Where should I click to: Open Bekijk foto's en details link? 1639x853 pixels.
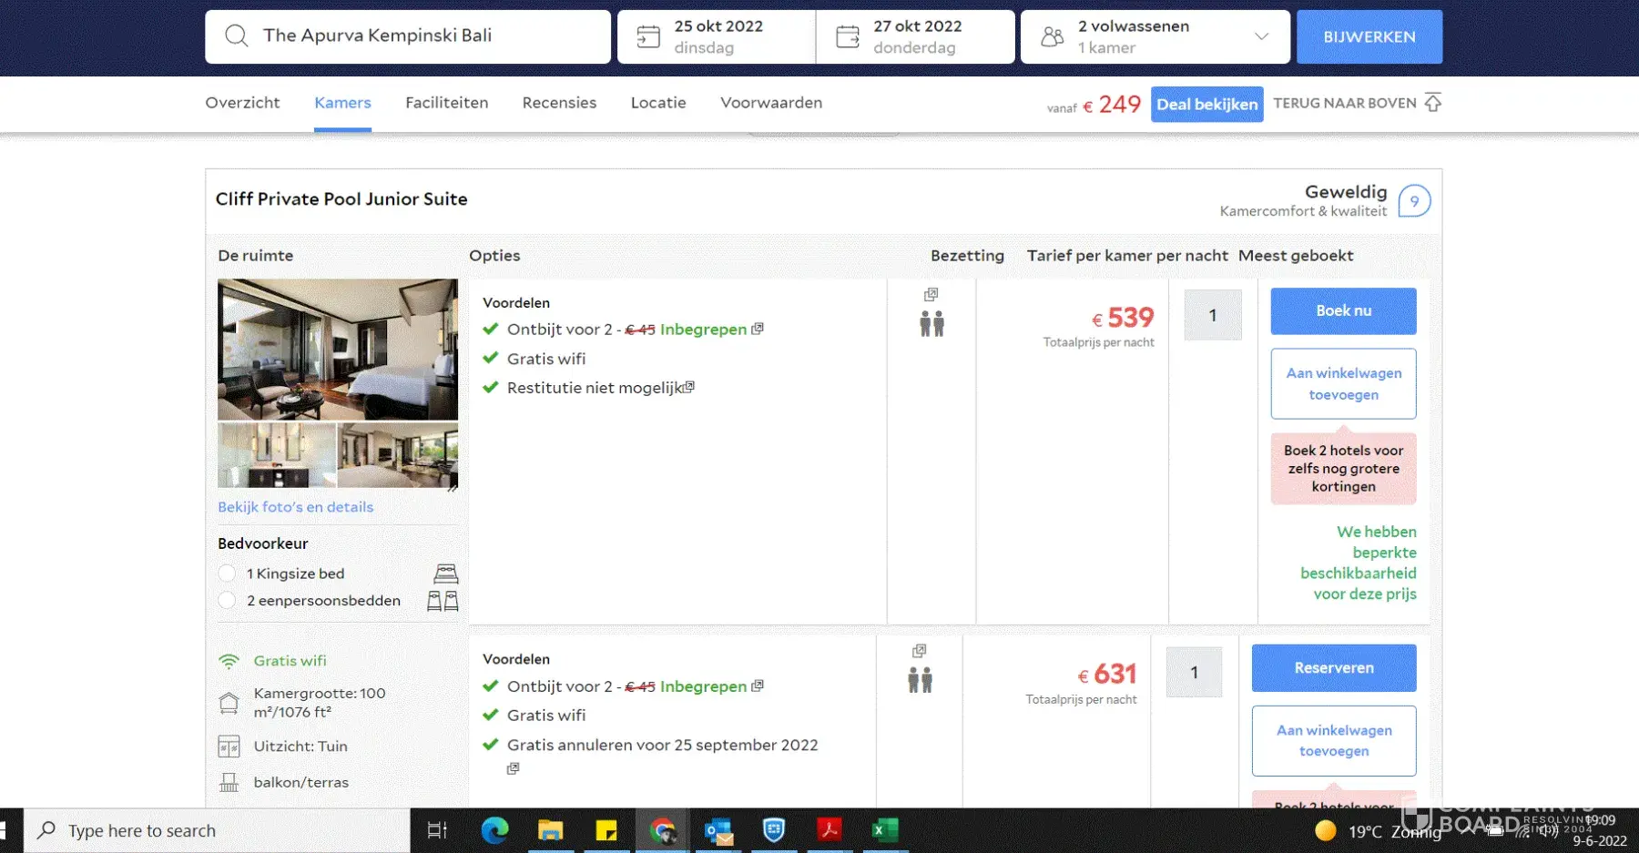tap(295, 507)
